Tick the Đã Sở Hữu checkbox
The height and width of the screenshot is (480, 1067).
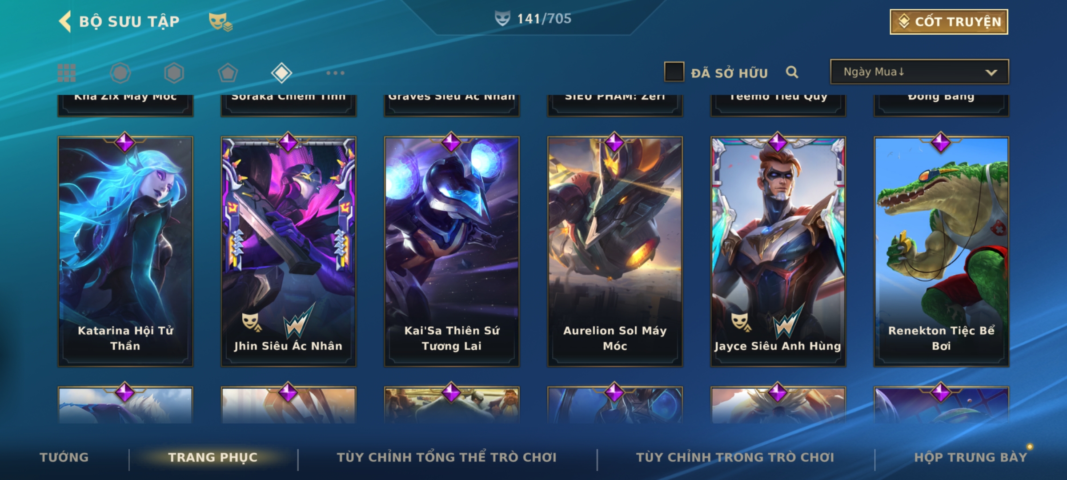674,72
